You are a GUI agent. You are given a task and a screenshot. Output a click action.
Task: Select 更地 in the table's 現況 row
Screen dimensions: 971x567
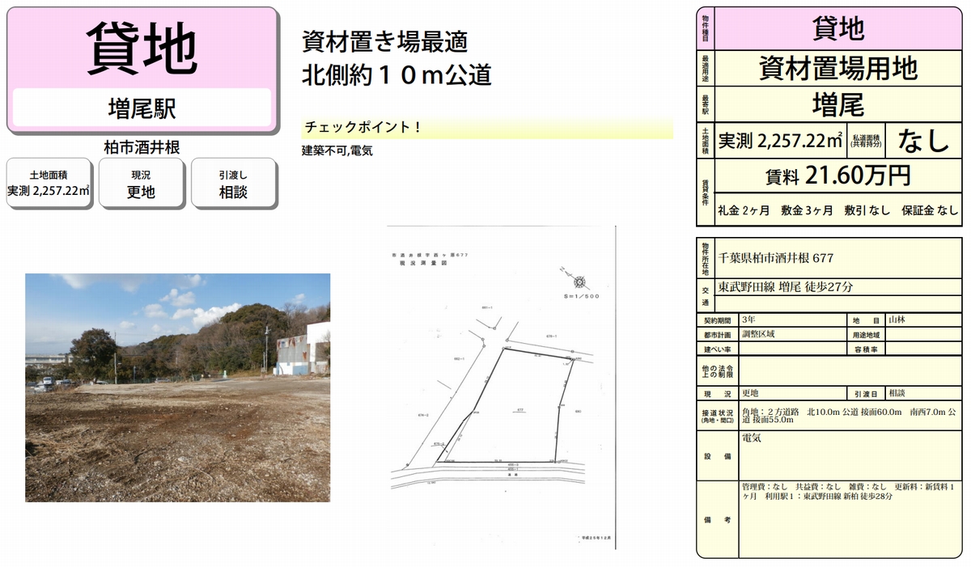click(750, 393)
